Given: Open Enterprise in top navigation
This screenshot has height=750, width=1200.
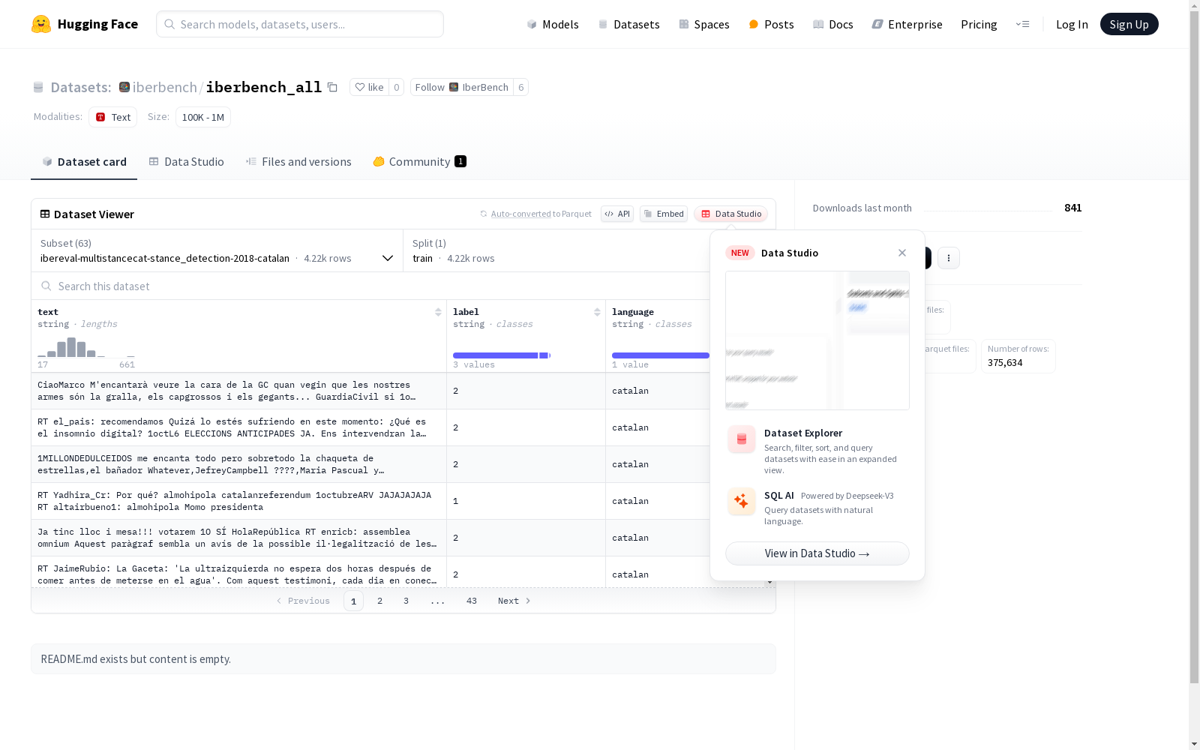Looking at the screenshot, I should 907,24.
